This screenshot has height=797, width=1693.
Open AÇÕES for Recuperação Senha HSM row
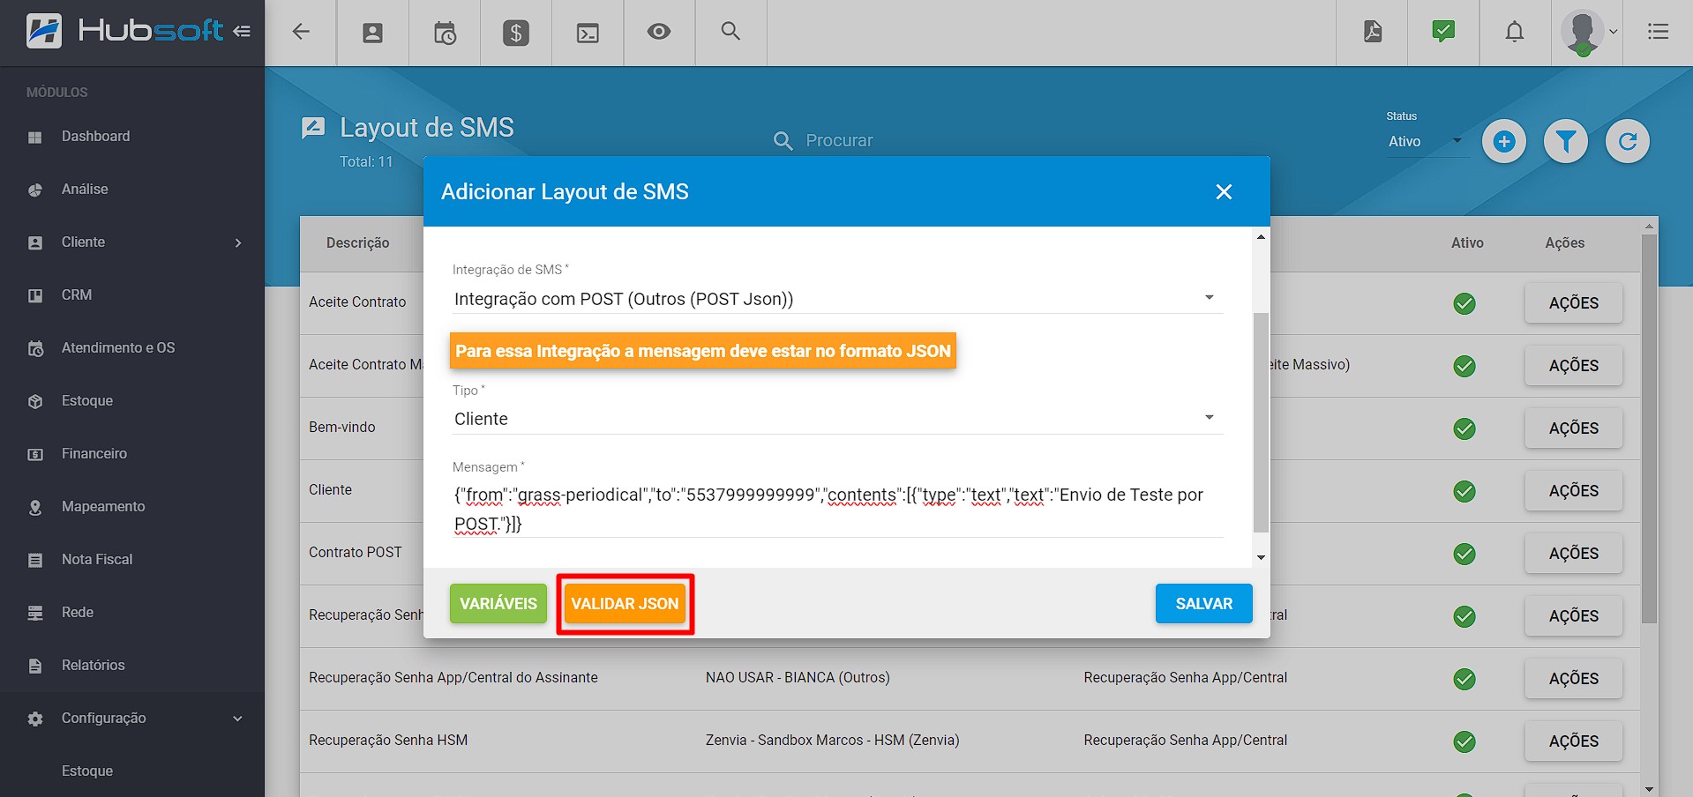[x=1573, y=741]
